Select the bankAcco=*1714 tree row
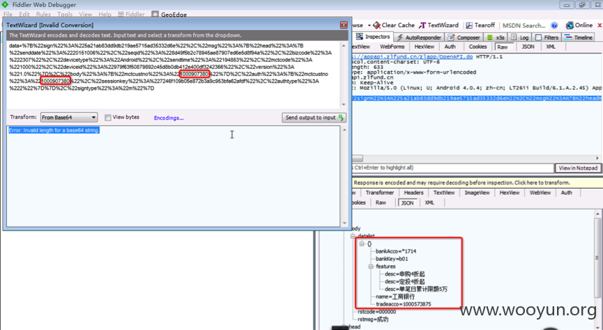 click(x=396, y=251)
